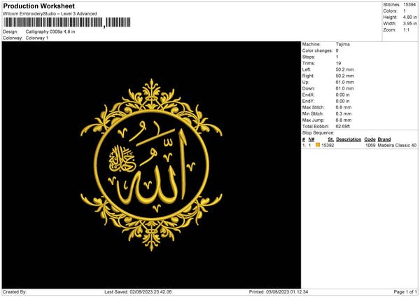
Task: Click the stitch count 15392 in stop sequence
Action: point(328,145)
